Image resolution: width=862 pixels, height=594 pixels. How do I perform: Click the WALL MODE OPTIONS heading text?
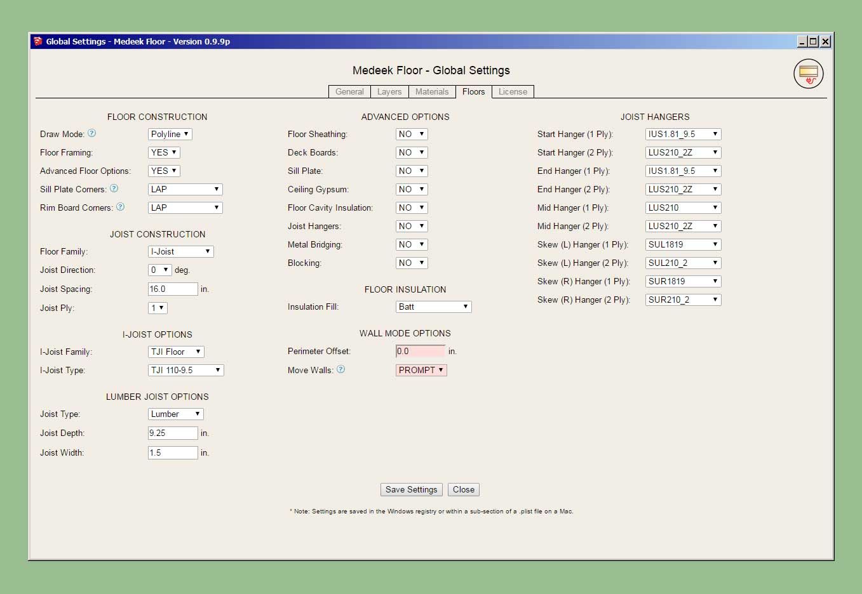coord(405,333)
